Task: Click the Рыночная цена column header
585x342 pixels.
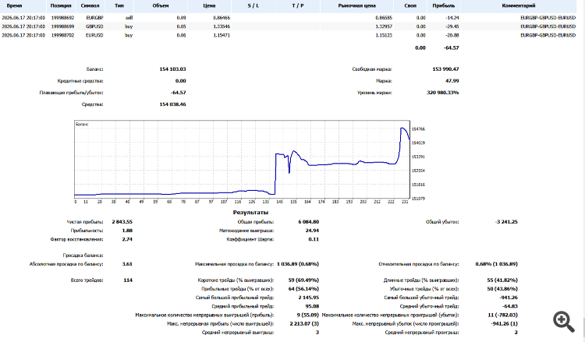Action: [356, 6]
